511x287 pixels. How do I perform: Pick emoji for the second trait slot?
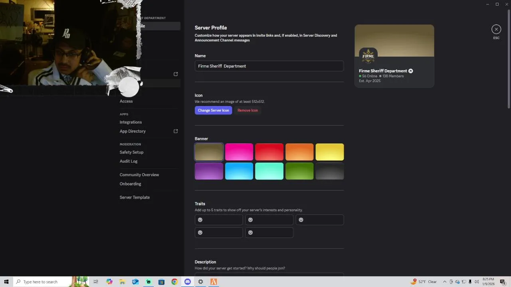(x=251, y=220)
